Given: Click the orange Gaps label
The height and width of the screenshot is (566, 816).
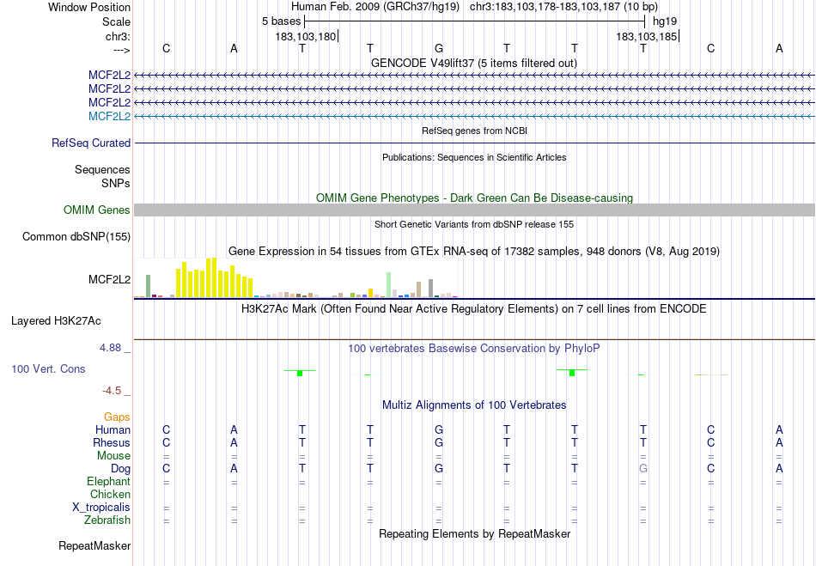Looking at the screenshot, I should [x=117, y=417].
